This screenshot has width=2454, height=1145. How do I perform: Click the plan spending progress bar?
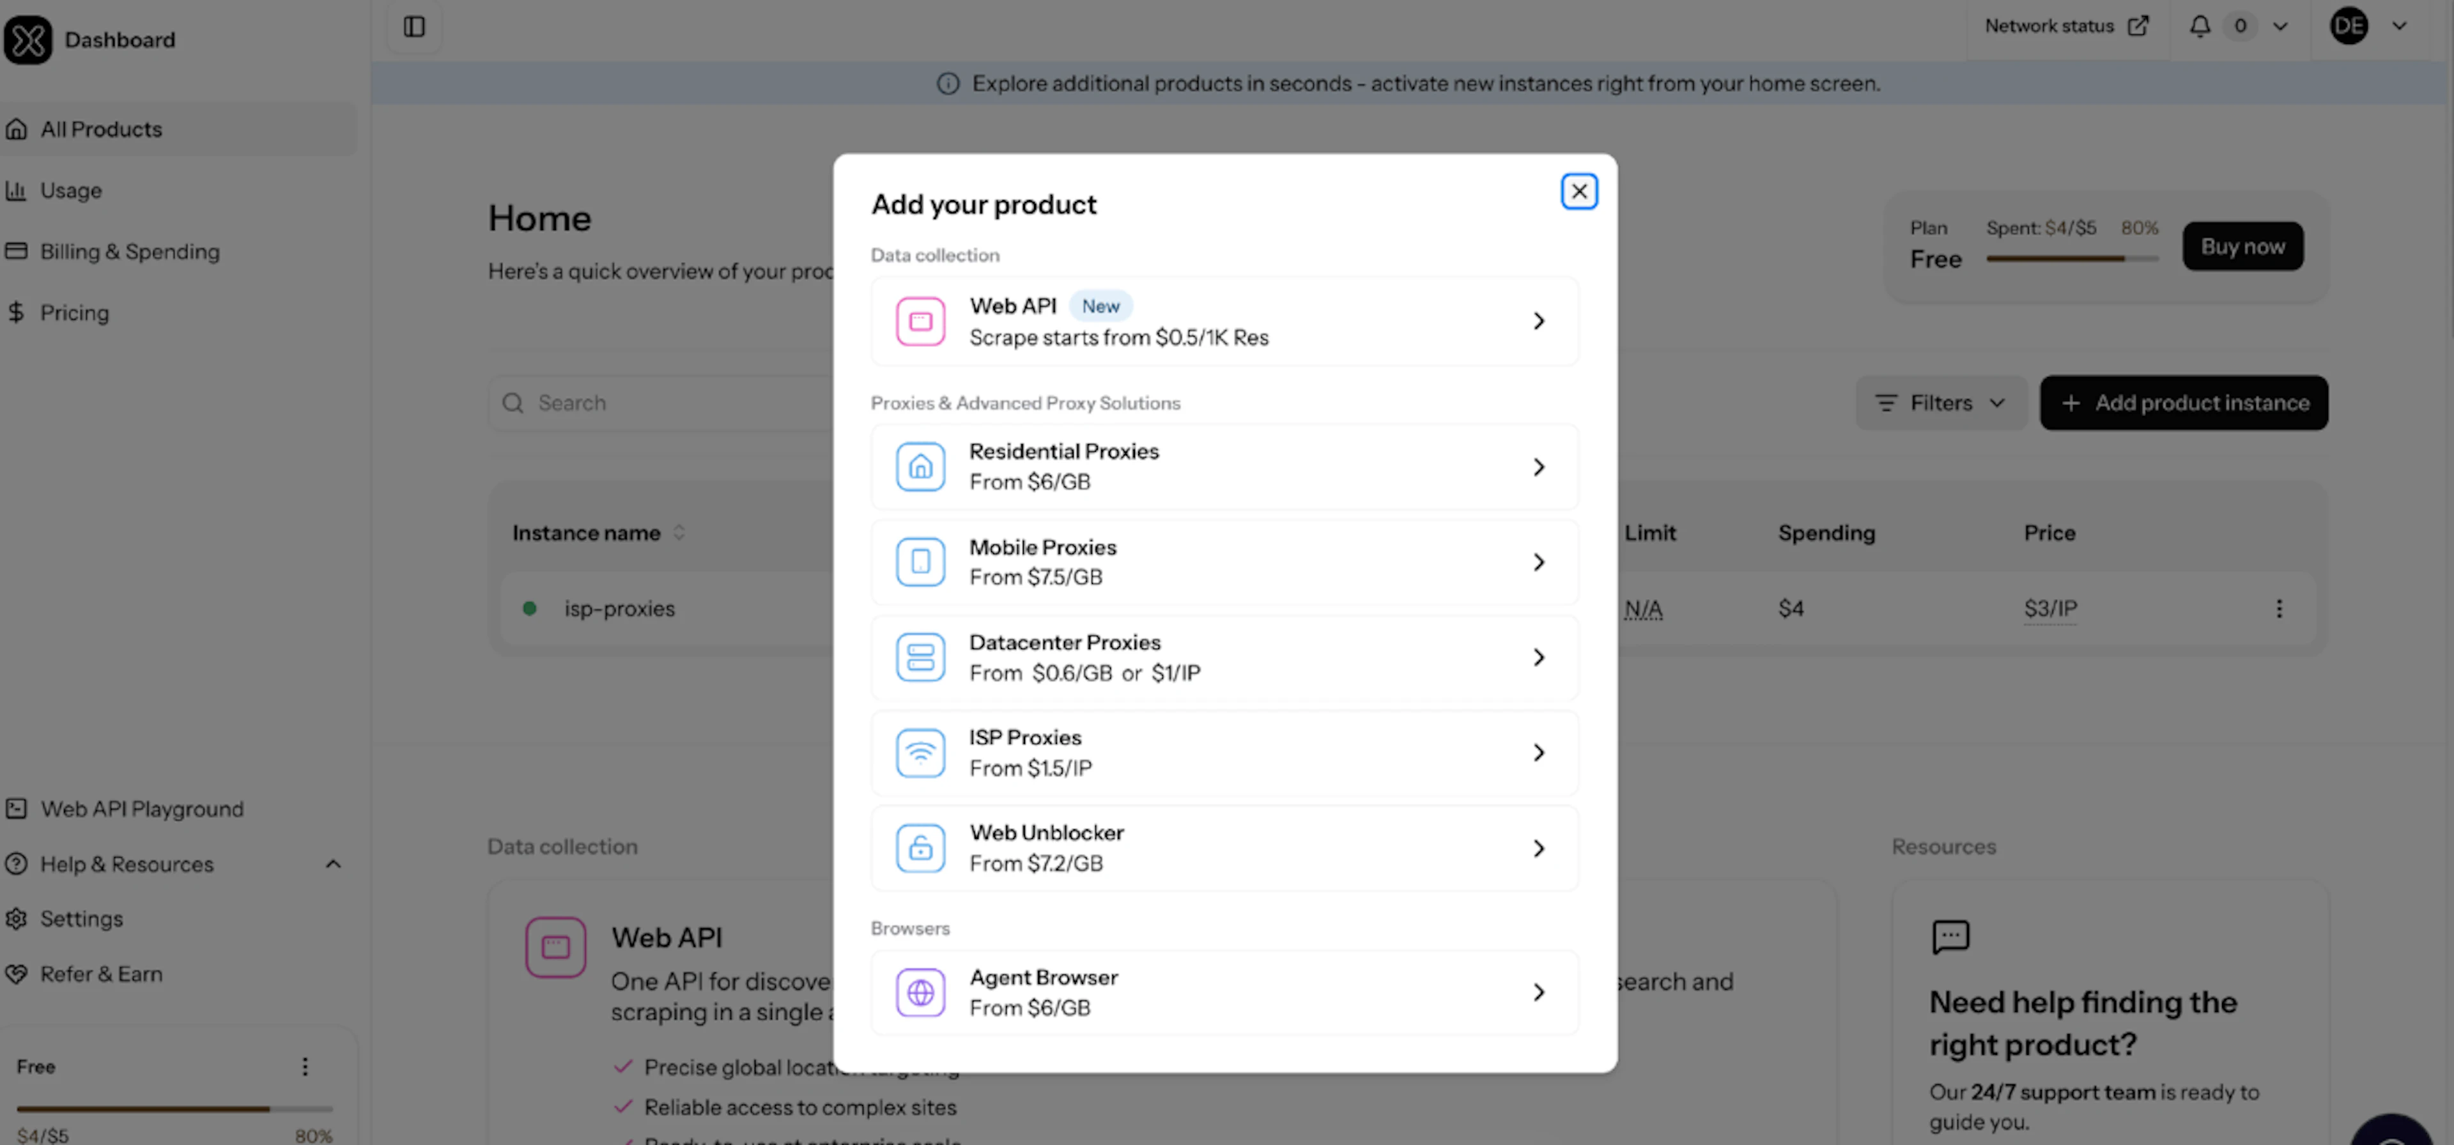pyautogui.click(x=2072, y=258)
